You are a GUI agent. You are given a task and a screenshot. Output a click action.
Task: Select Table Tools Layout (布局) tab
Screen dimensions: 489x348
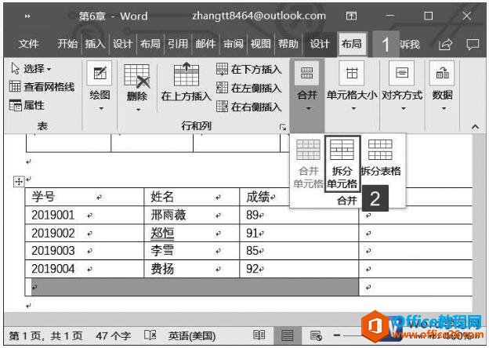pyautogui.click(x=352, y=44)
